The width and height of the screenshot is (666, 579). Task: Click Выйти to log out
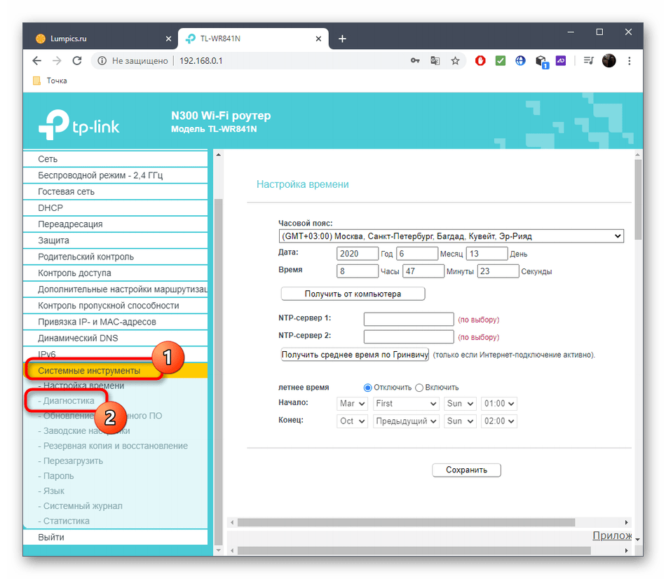[x=115, y=537]
